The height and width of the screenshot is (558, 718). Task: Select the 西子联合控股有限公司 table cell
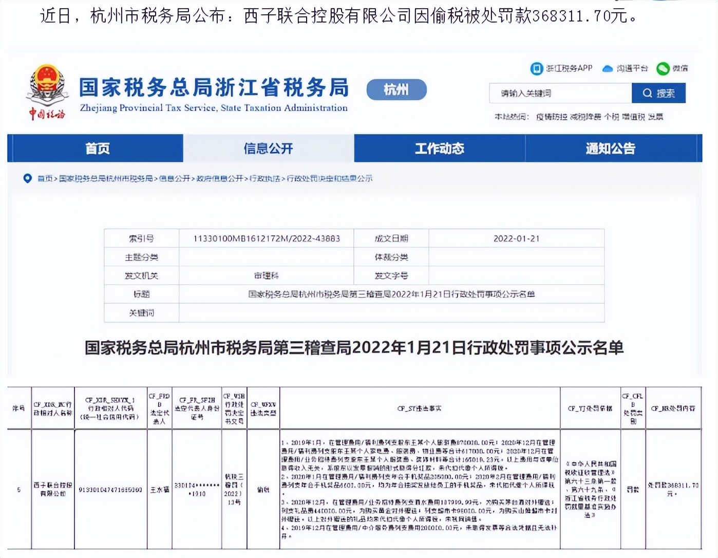point(52,490)
